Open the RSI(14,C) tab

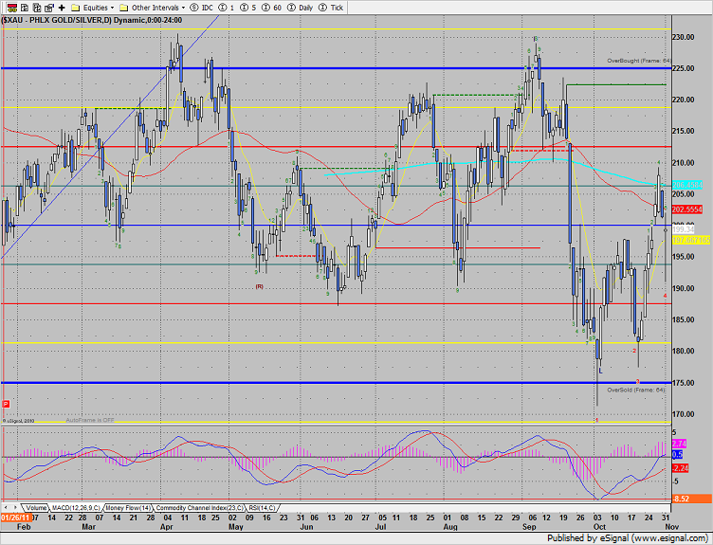tap(262, 508)
